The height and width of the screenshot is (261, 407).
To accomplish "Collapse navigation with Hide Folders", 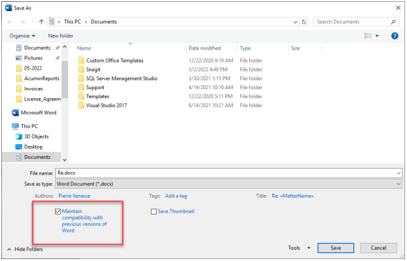I will point(25,249).
